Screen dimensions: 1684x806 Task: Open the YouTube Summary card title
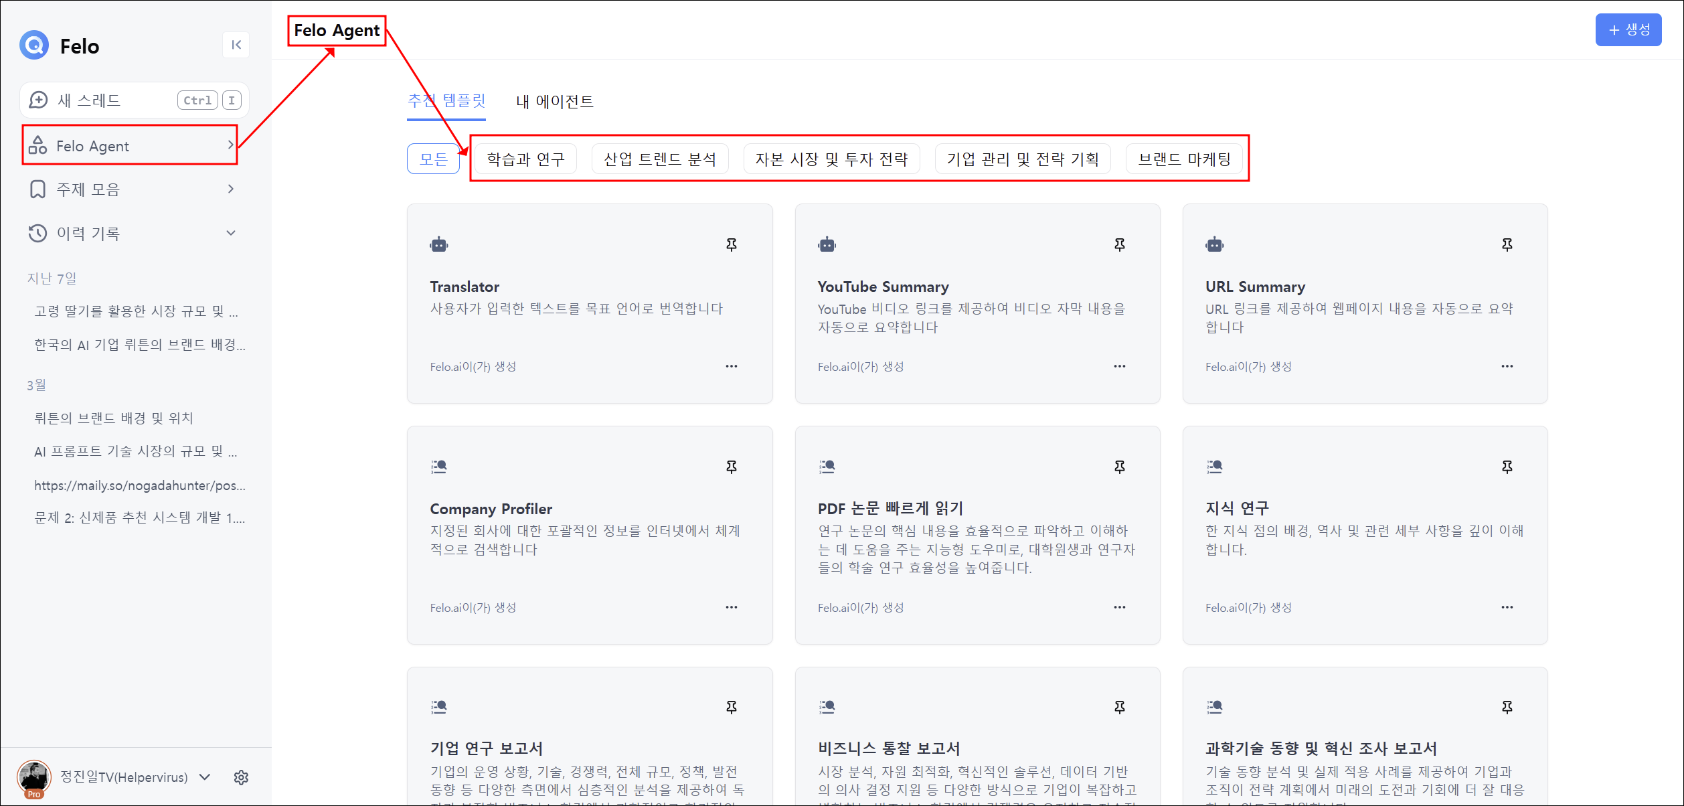click(883, 287)
